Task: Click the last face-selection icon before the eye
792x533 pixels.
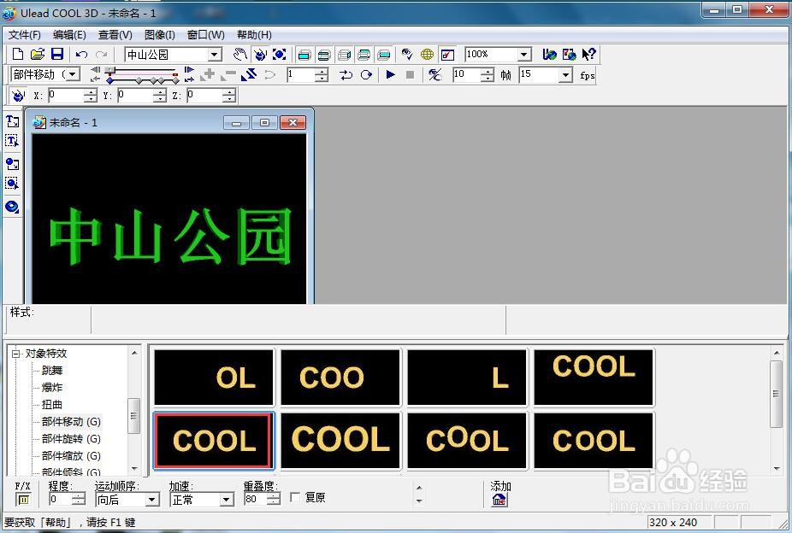Action: [x=384, y=55]
